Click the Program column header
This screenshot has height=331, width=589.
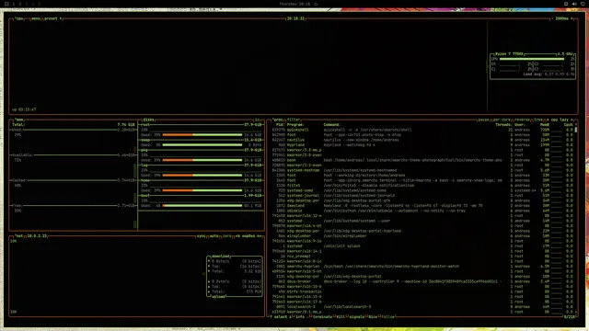tap(295, 125)
